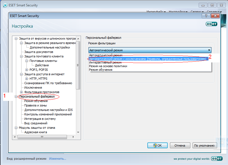228x165 pixels.
Task: Collapse 'Модуль защиты от спама' node
Action: 16,128
